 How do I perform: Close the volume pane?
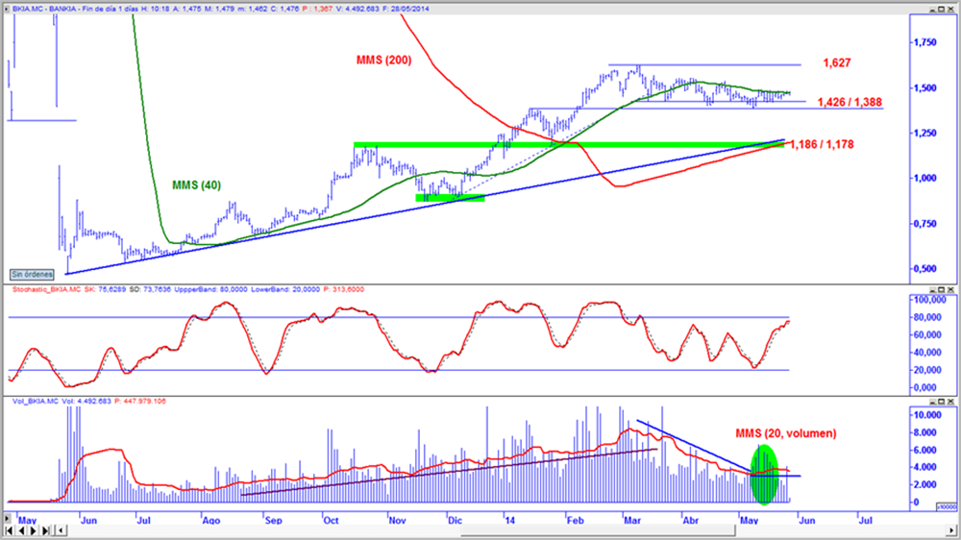coord(951,402)
